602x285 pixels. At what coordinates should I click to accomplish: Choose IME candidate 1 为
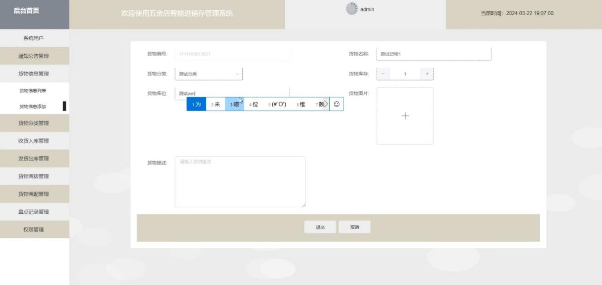196,104
